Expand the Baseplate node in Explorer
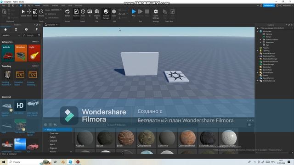The image size is (294, 165). click(x=260, y=42)
